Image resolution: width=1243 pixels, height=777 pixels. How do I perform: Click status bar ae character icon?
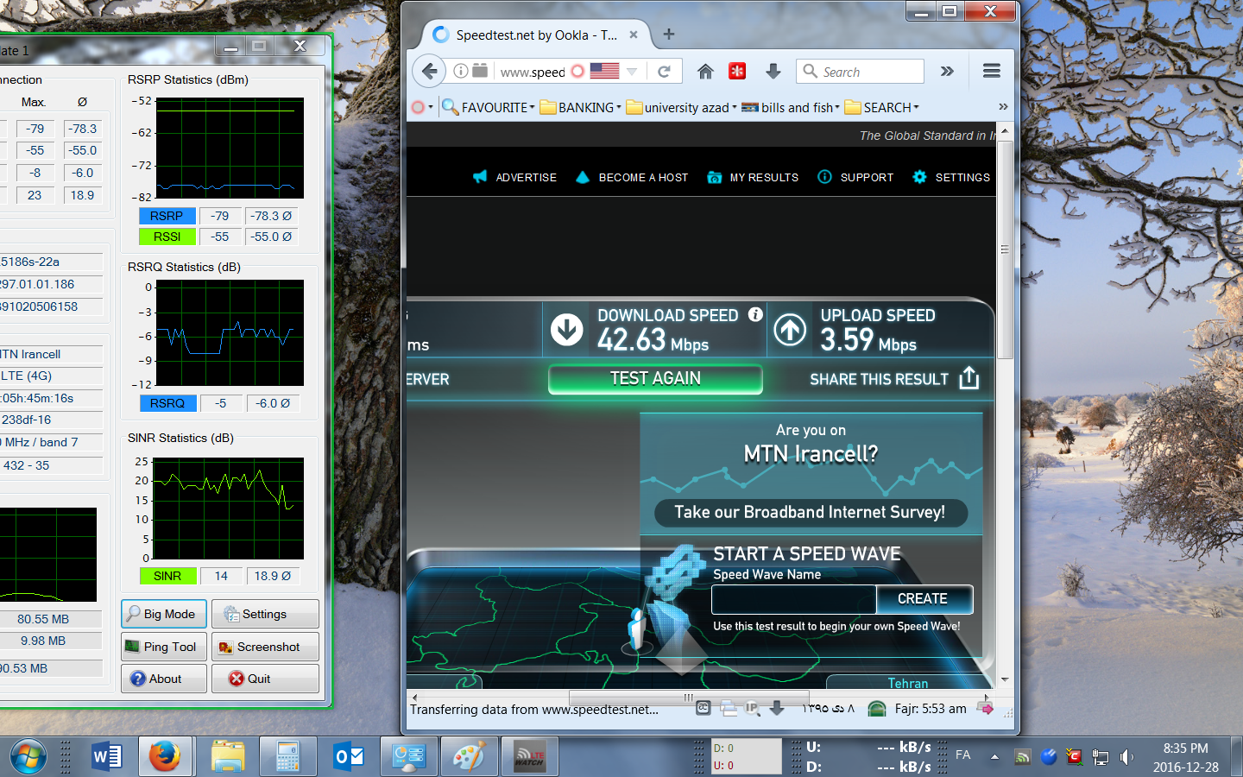tap(704, 708)
